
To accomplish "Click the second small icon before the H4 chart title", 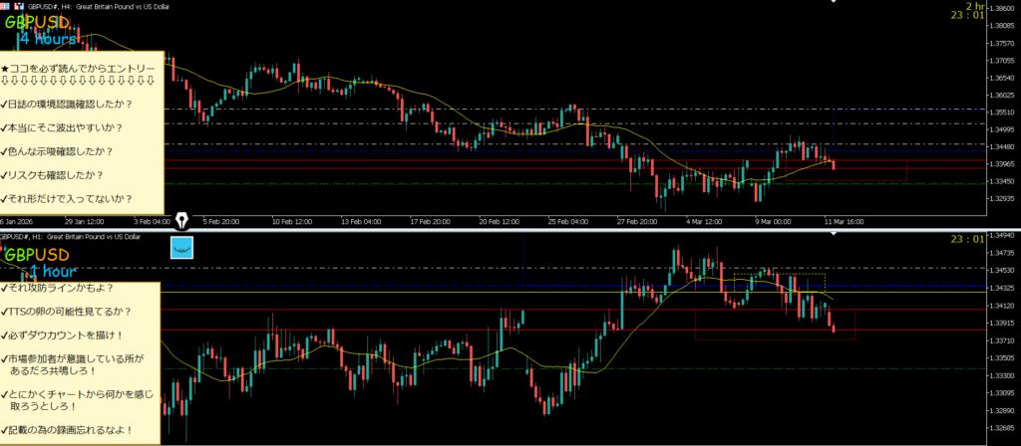I will coord(17,5).
